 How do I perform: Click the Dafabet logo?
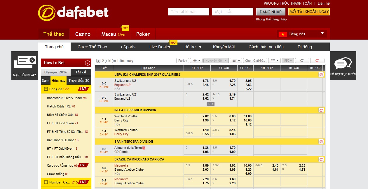click(73, 12)
